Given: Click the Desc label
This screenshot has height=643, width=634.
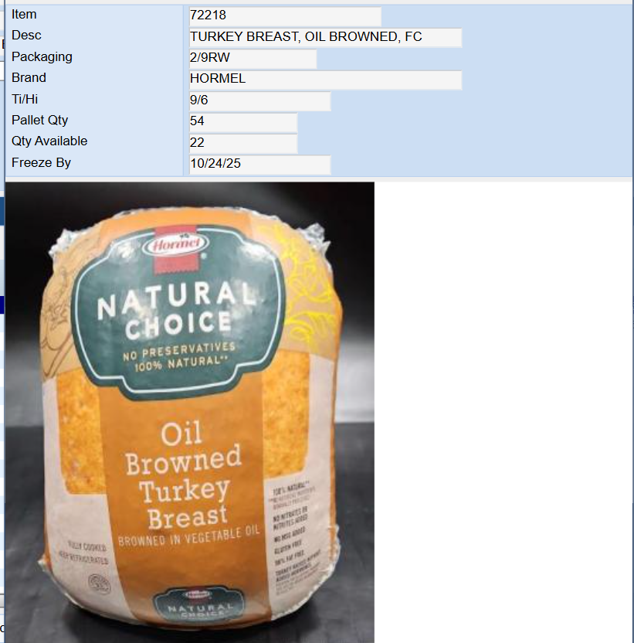Looking at the screenshot, I should click(x=26, y=36).
